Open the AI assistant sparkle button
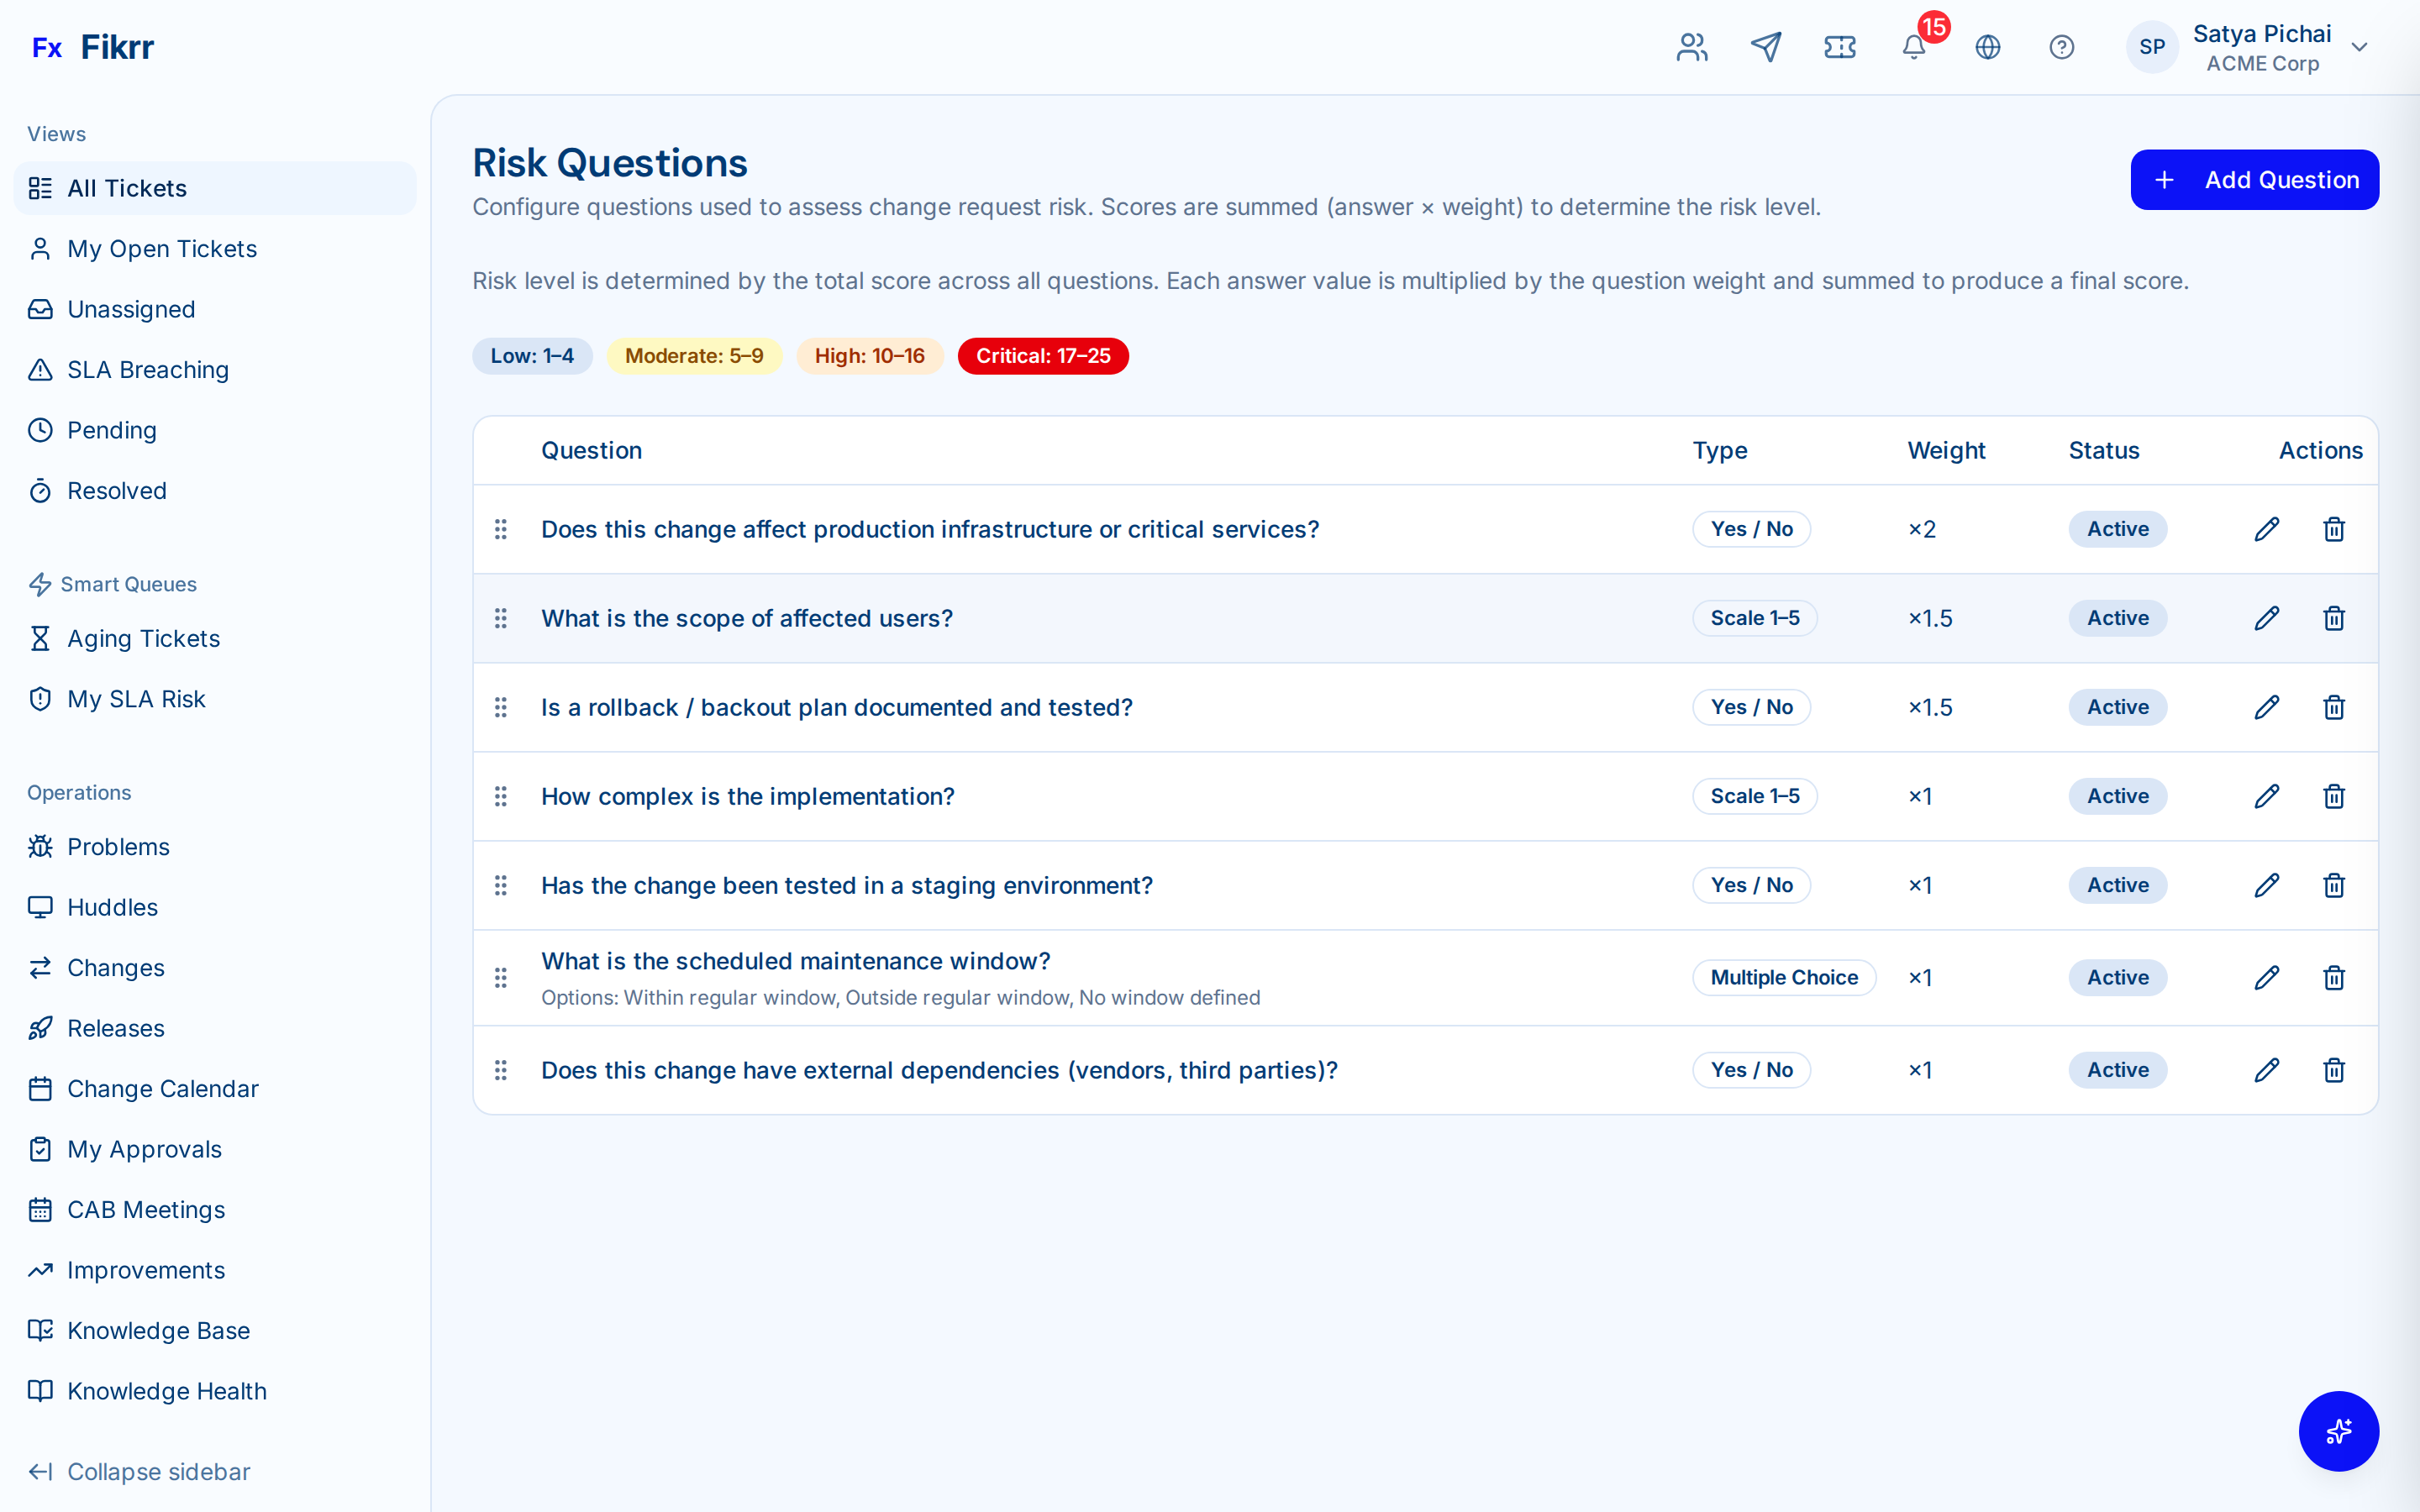The image size is (2420, 1512). pos(2339,1431)
